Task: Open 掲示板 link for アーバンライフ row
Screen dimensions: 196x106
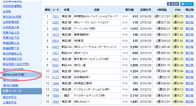Action: tap(190, 28)
